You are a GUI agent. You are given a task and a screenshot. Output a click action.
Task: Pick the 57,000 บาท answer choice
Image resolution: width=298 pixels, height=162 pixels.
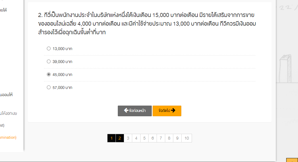(49, 87)
